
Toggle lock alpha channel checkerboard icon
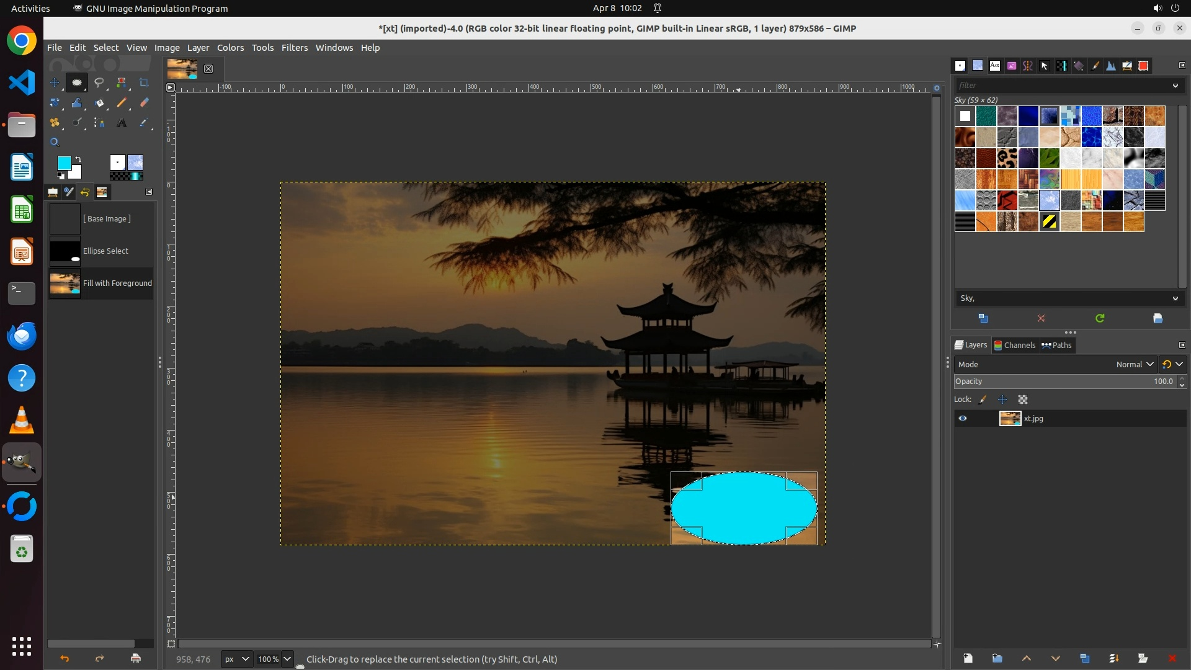point(1023,400)
